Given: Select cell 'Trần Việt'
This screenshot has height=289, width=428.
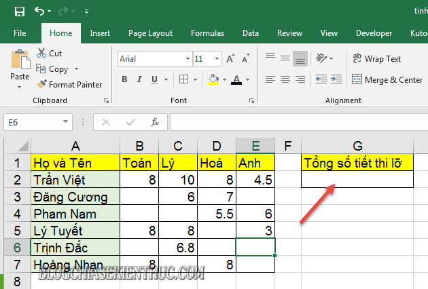Looking at the screenshot, I should pos(75,179).
